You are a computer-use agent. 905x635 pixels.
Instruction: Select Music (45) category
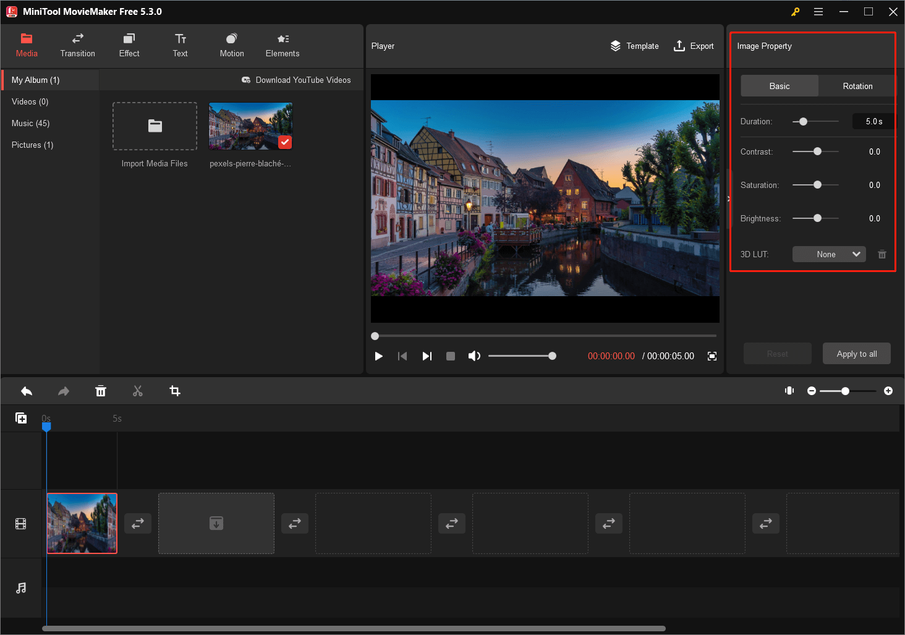point(50,123)
